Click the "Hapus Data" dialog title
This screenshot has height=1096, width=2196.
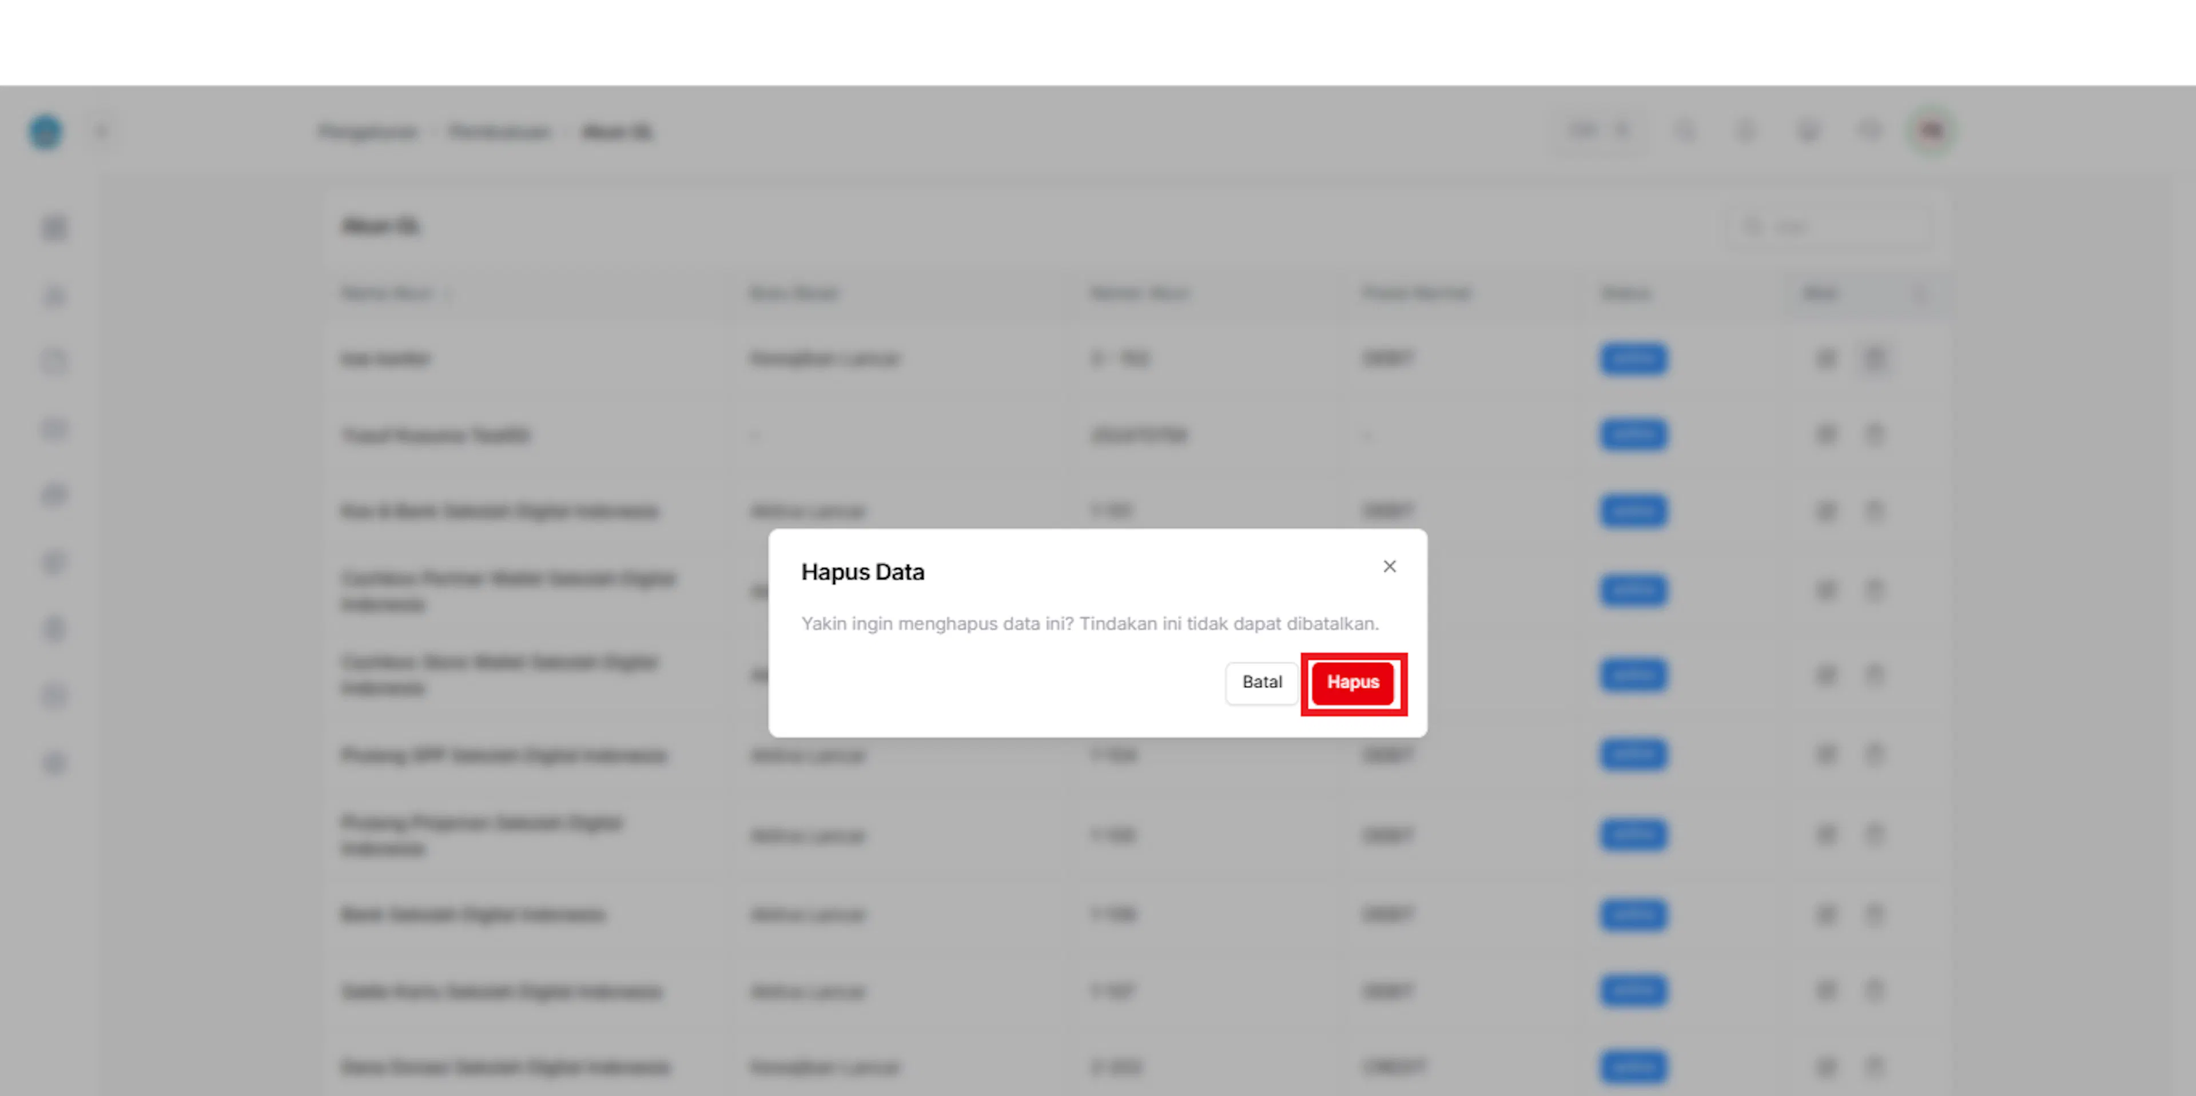click(863, 572)
